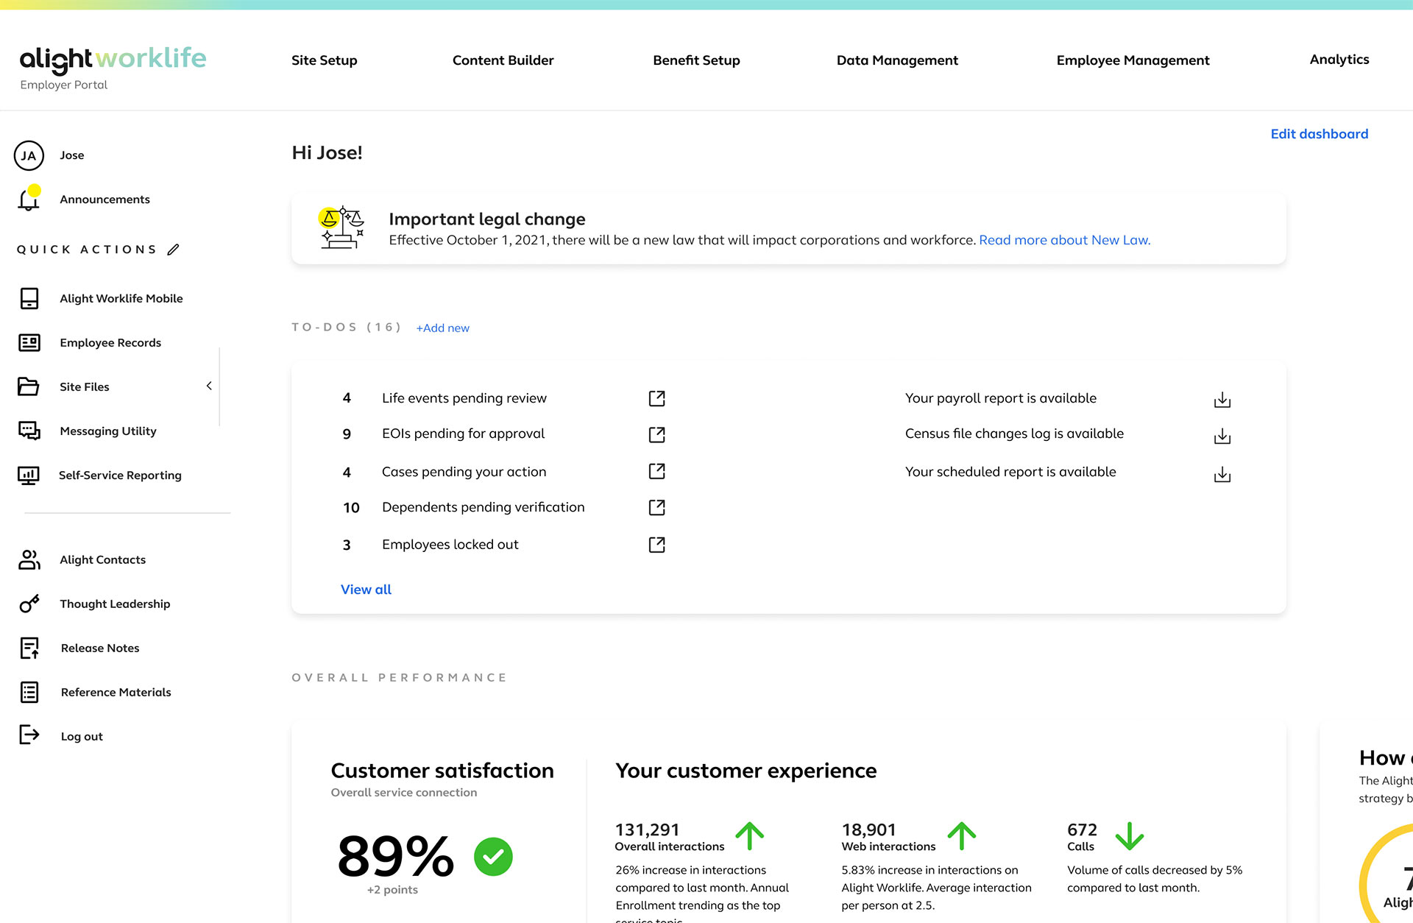Download the census file changes log

(1222, 435)
